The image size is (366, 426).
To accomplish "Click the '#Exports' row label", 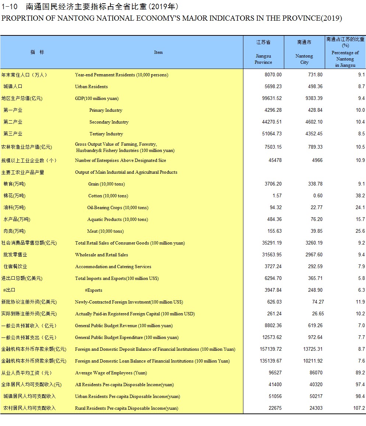I will [94, 290].
